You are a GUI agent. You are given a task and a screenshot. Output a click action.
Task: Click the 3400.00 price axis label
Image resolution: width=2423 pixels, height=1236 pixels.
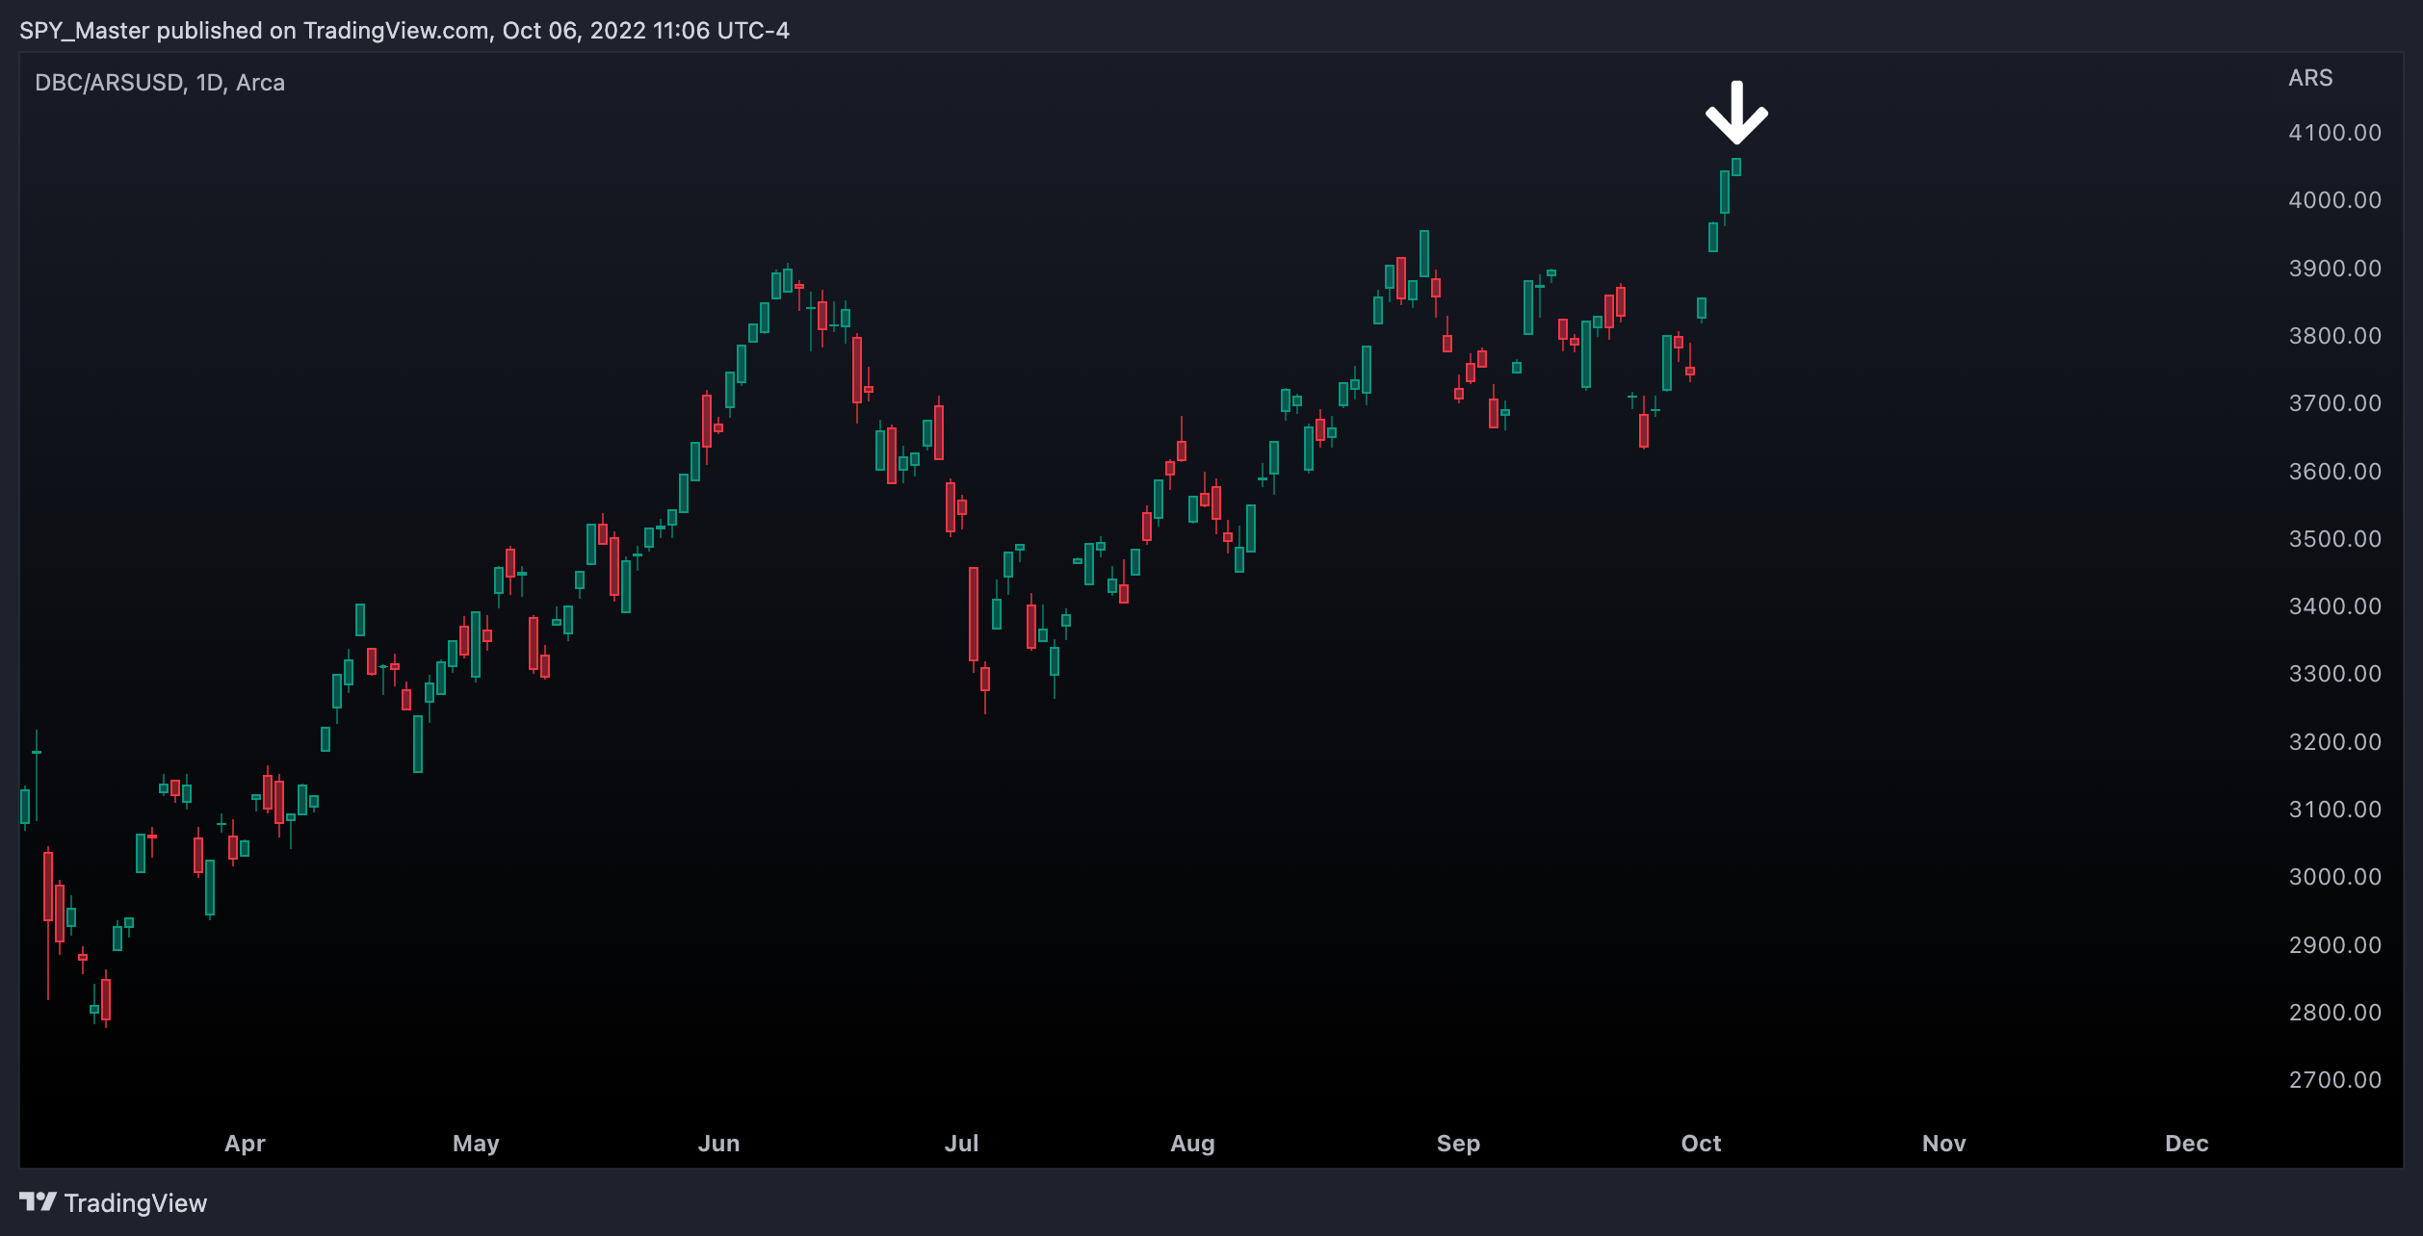(x=2334, y=606)
